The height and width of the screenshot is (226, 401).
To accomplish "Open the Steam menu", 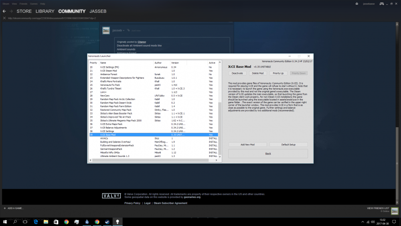I will [6, 4].
